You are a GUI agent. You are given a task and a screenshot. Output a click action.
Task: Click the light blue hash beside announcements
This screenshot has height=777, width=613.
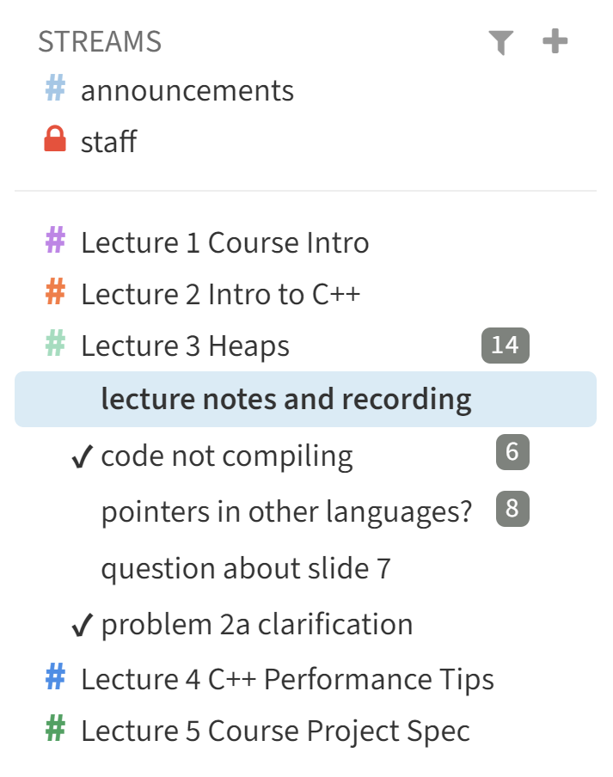(55, 89)
